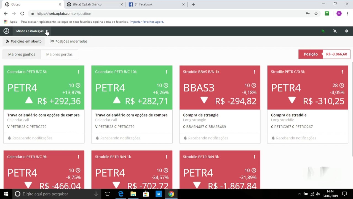Click the R$ -310,25 value
353x199 pixels.
324,101
